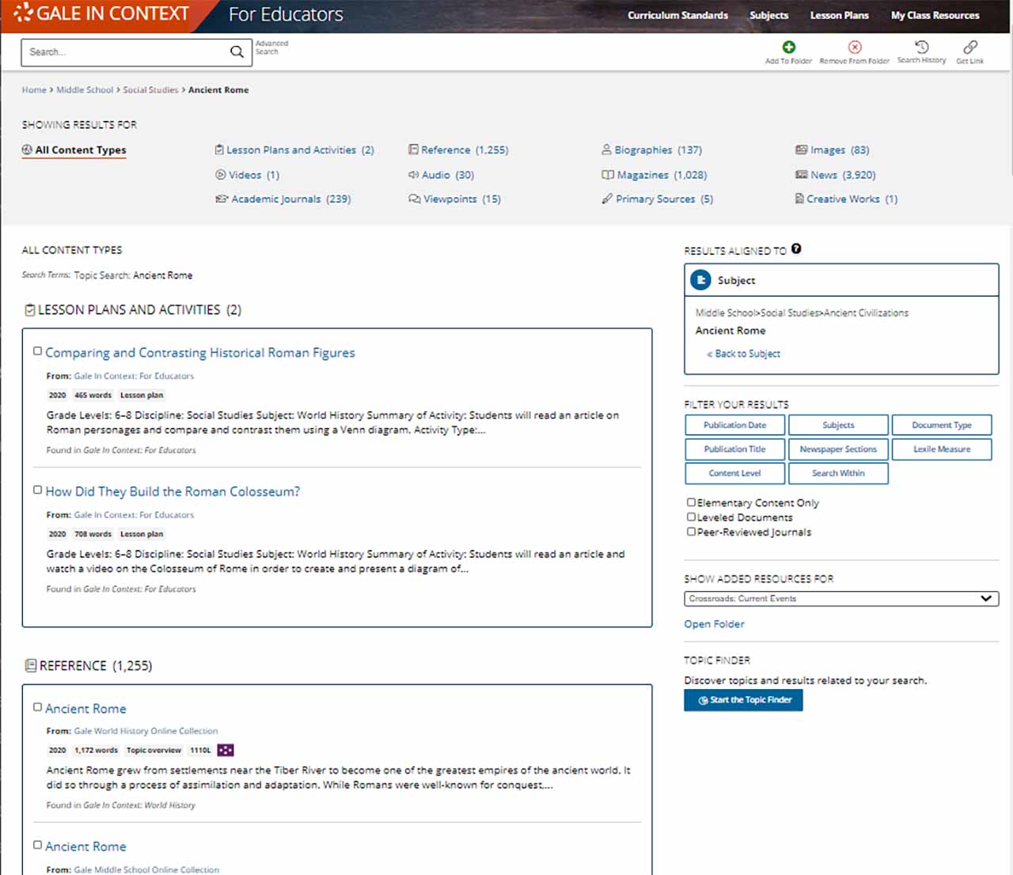1013x875 pixels.
Task: Enable Elementary Content Only filter
Action: (x=691, y=502)
